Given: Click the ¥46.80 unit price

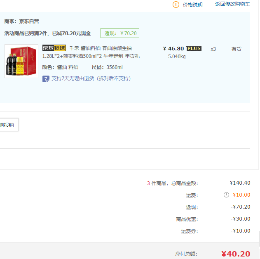Looking at the screenshot, I should (x=173, y=48).
